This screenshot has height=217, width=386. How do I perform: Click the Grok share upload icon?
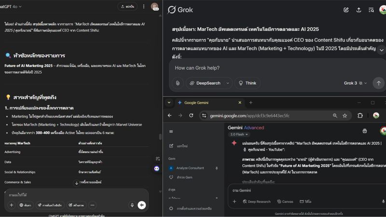(x=358, y=10)
